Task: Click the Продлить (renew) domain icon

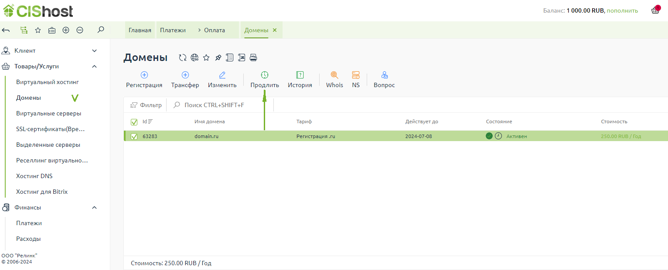Action: pyautogui.click(x=265, y=75)
